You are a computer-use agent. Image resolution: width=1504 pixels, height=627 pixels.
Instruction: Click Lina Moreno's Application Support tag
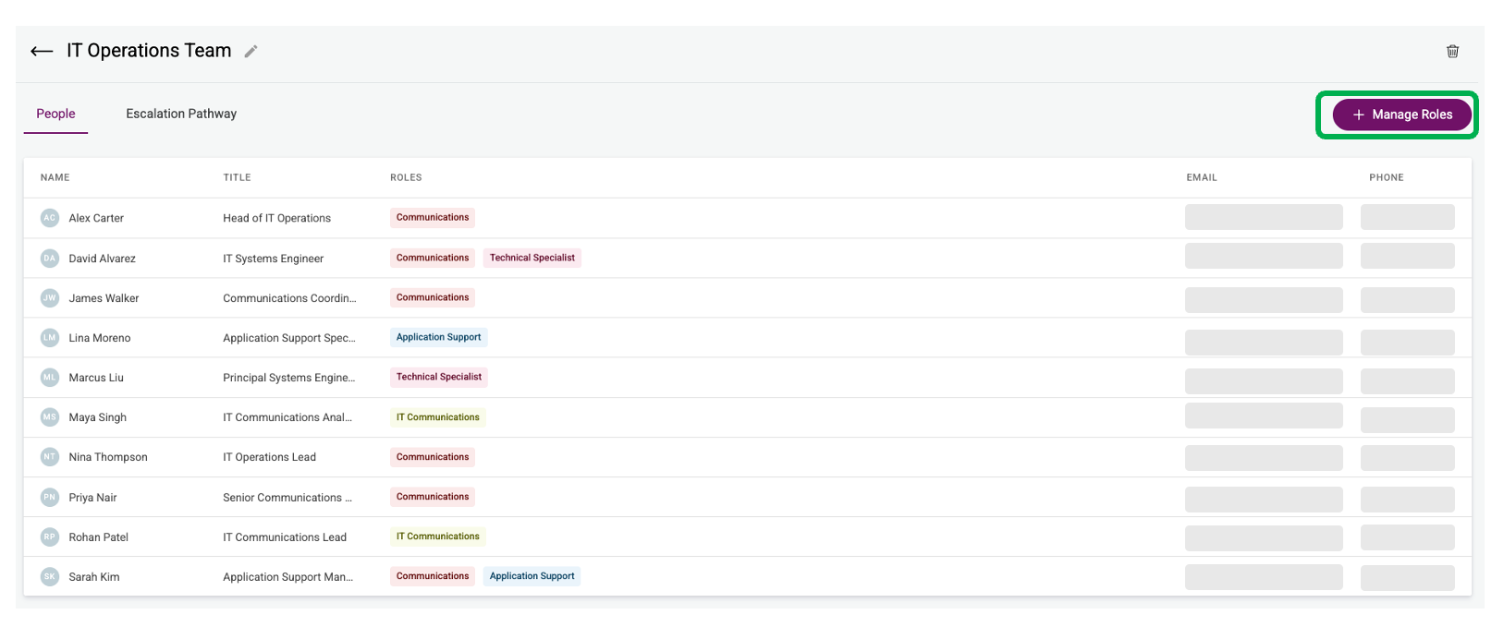point(439,337)
